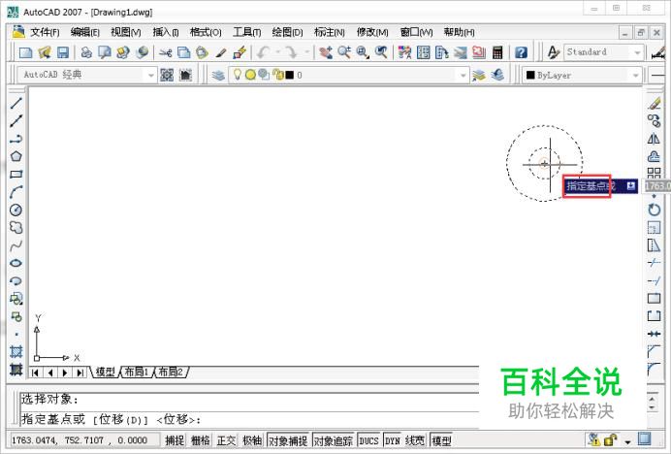Toggle DYN dynamic input
This screenshot has height=454, width=671.
(x=393, y=440)
